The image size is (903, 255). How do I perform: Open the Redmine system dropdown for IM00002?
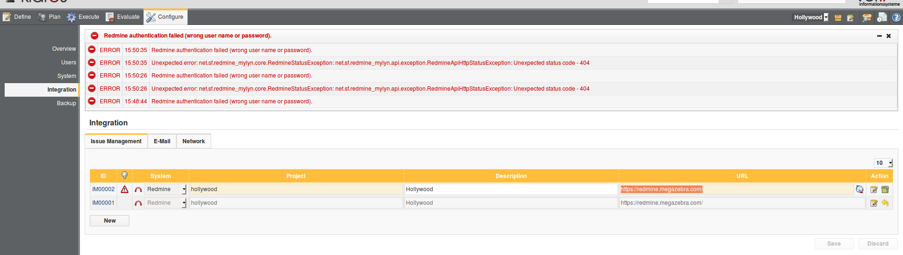[184, 189]
